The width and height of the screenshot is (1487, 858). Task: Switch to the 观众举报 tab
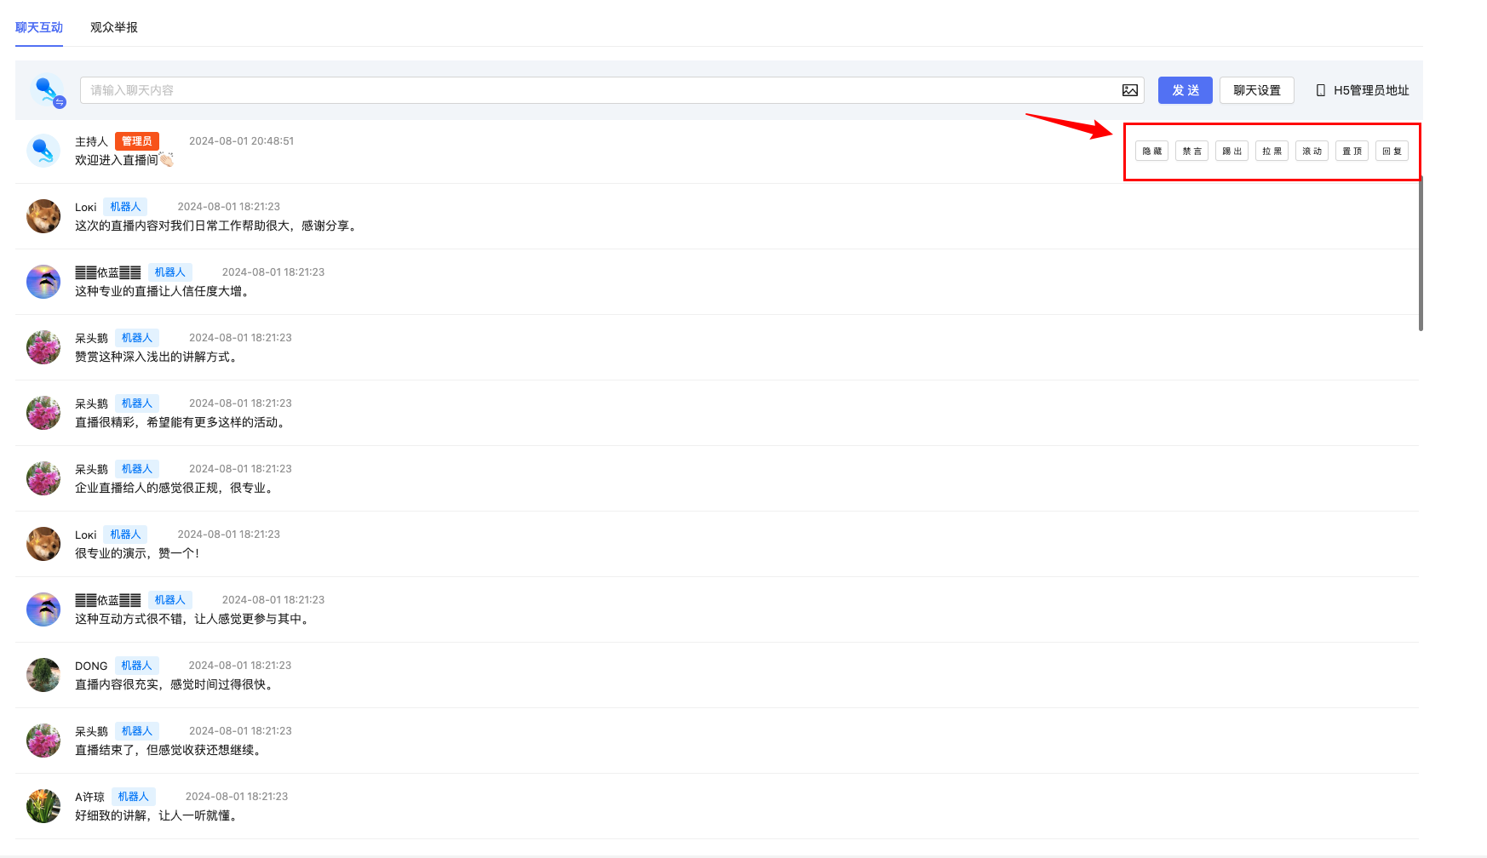114,27
